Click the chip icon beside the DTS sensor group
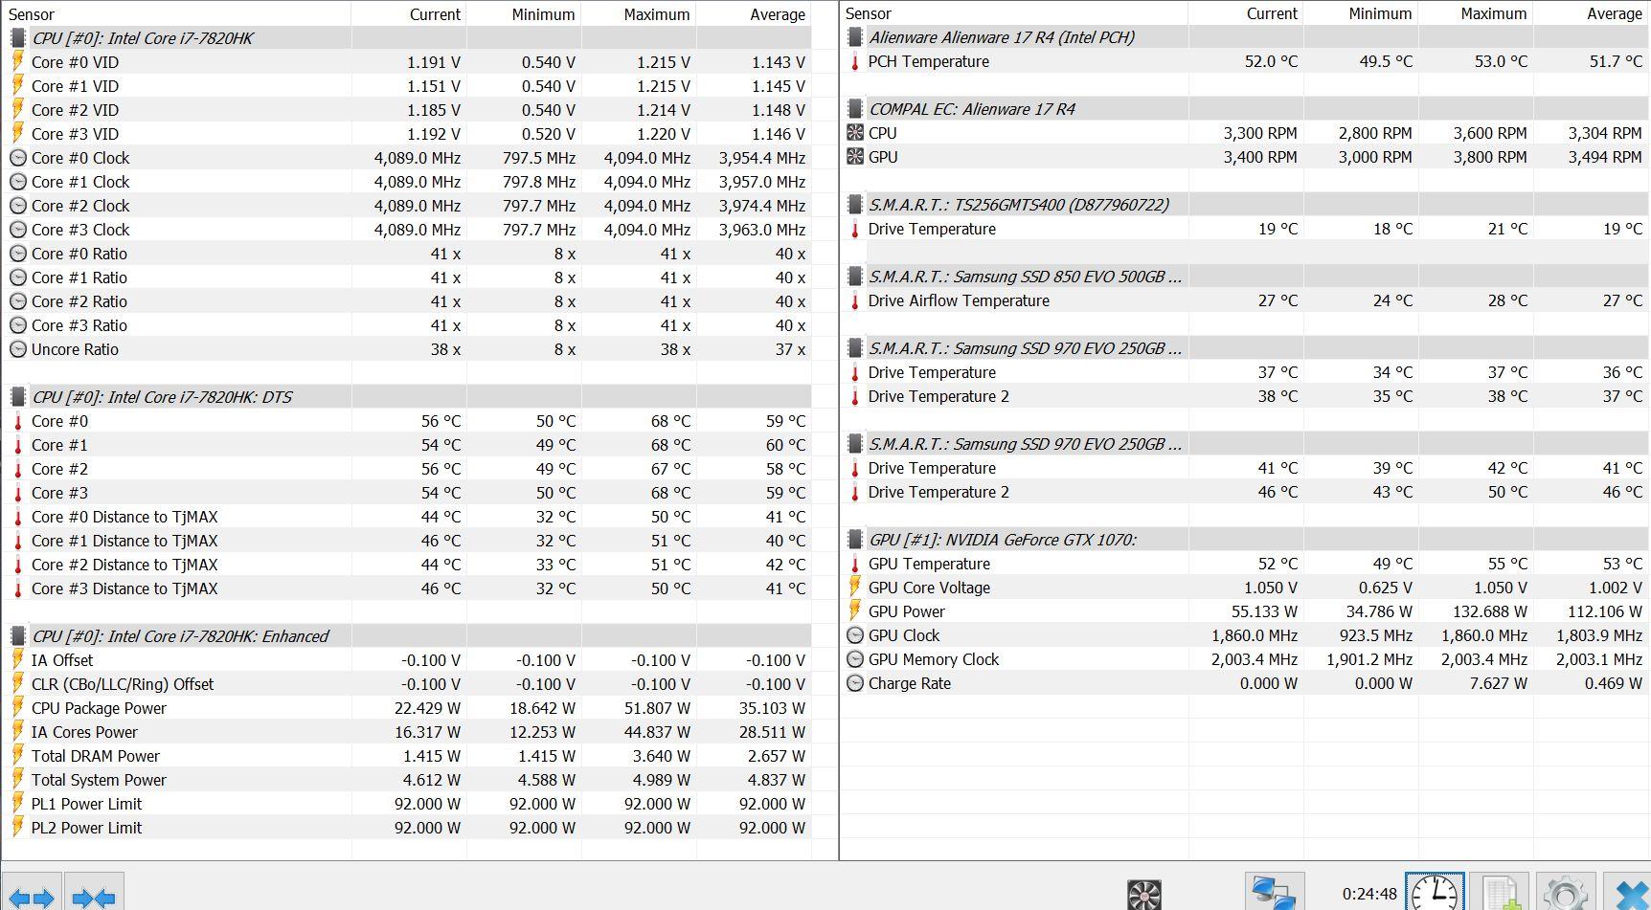This screenshot has width=1651, height=910. tap(17, 397)
